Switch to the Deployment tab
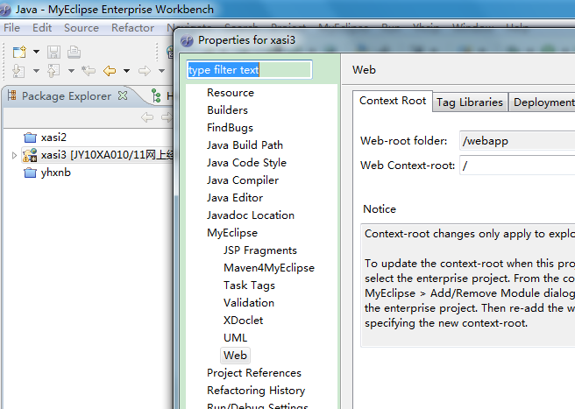The width and height of the screenshot is (575, 409). (x=542, y=102)
